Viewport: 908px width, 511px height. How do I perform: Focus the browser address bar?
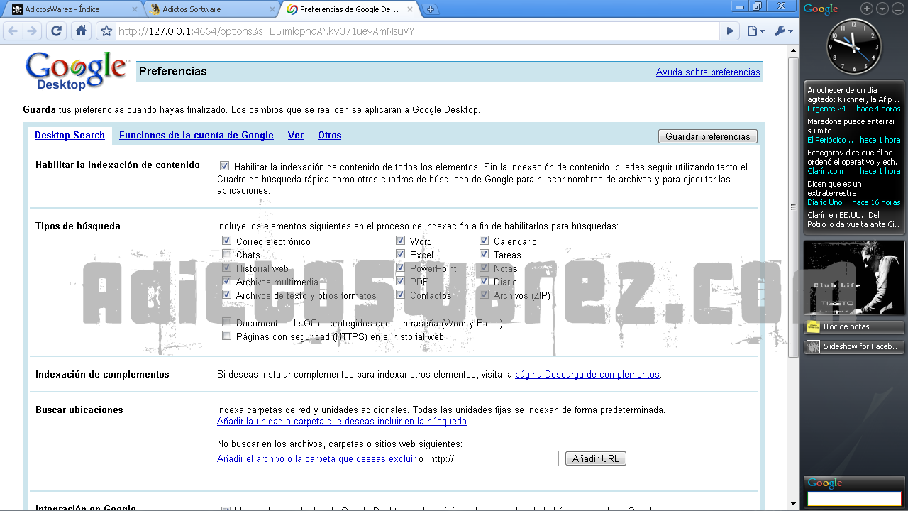point(417,31)
